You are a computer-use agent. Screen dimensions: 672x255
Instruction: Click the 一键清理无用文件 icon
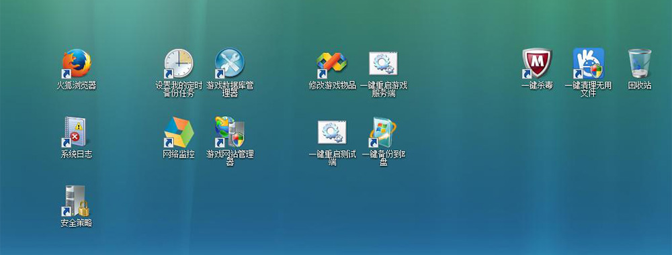tap(589, 63)
